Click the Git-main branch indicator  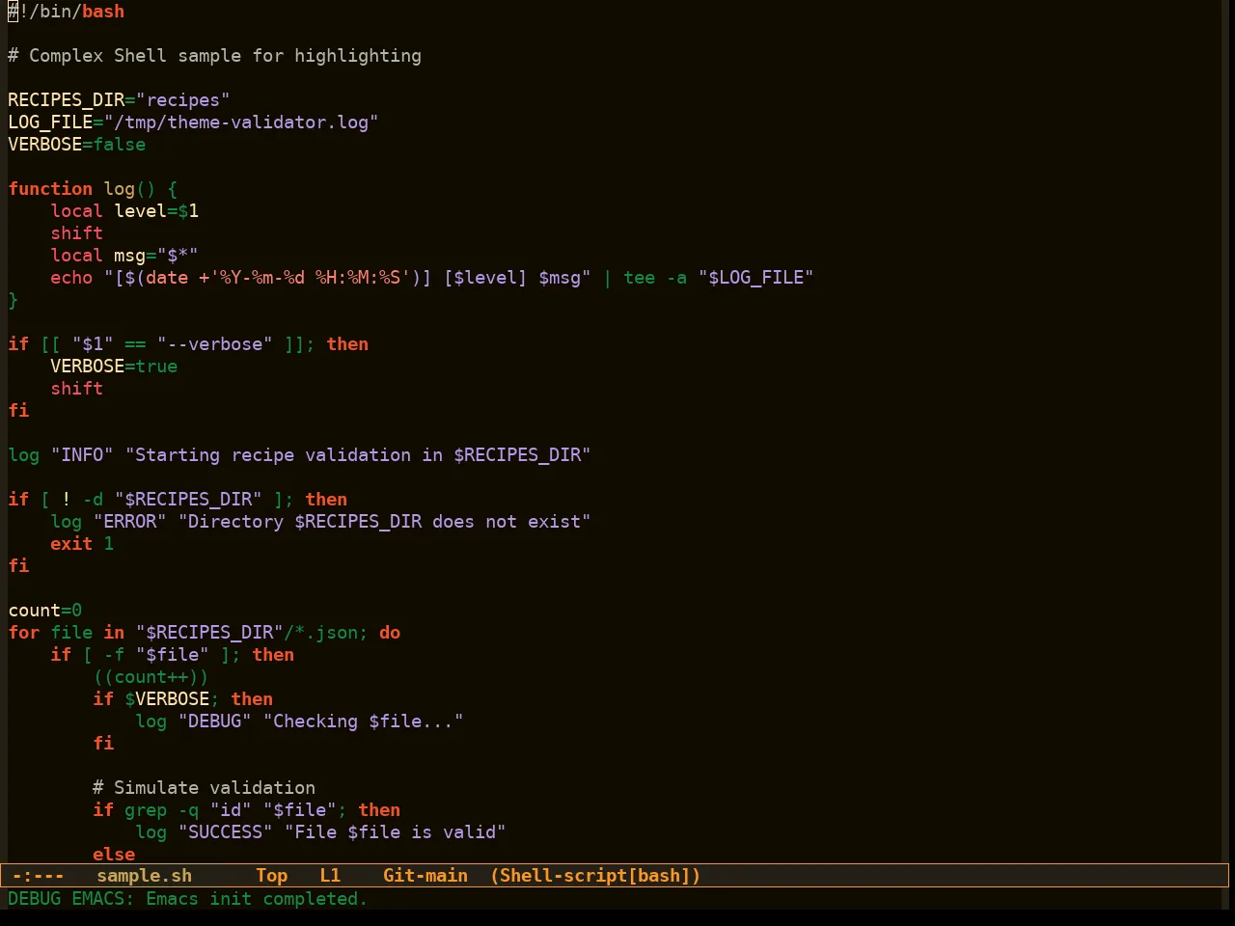(425, 876)
